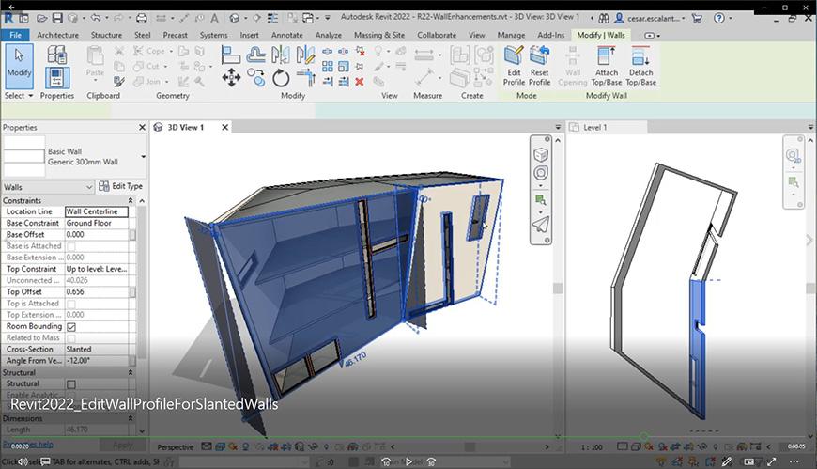Enter full screen with the expand icon
The width and height of the screenshot is (817, 469).
pyautogui.click(x=772, y=461)
